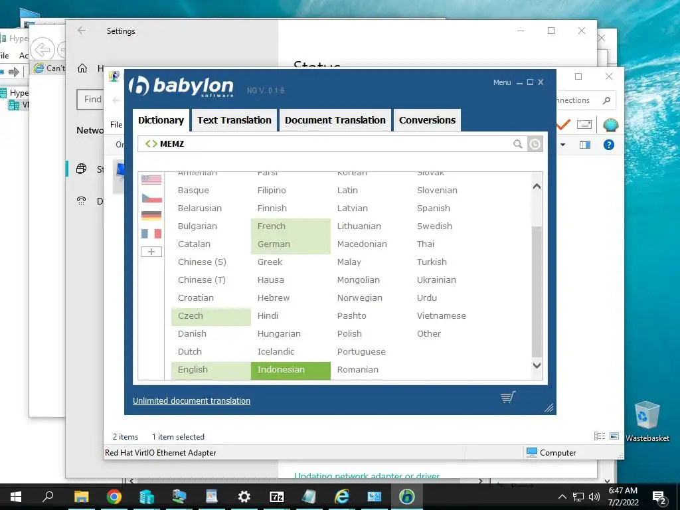
Task: Click the MEMZ search input field
Action: point(334,144)
